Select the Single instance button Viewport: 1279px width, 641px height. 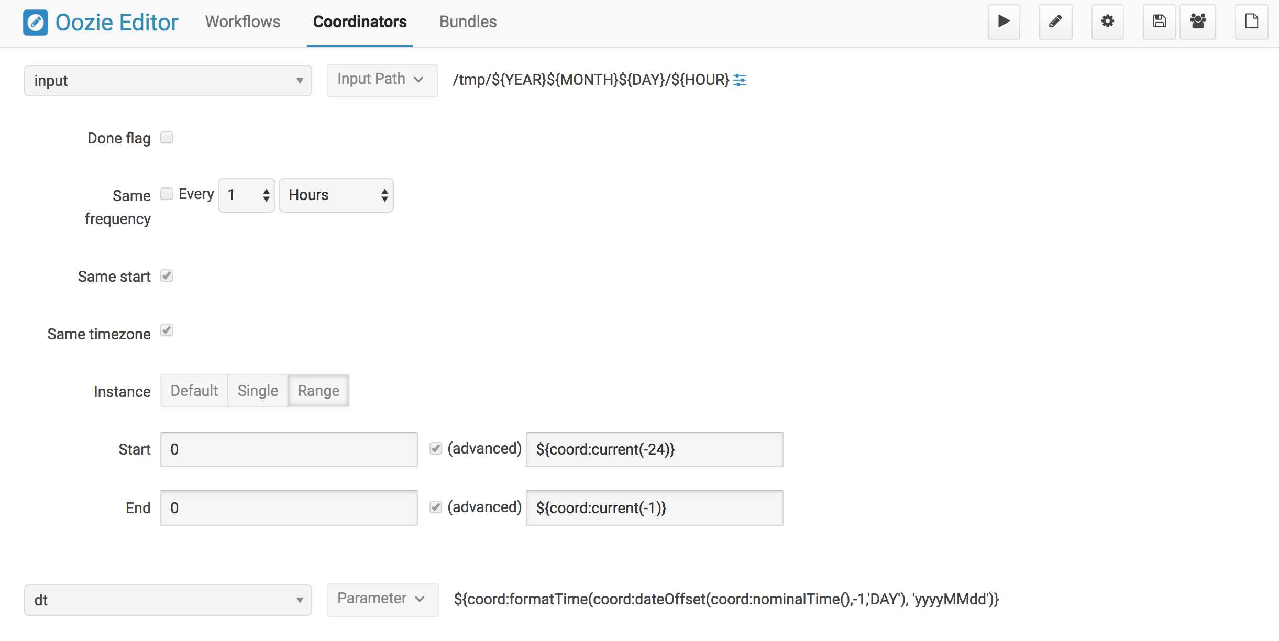(257, 391)
